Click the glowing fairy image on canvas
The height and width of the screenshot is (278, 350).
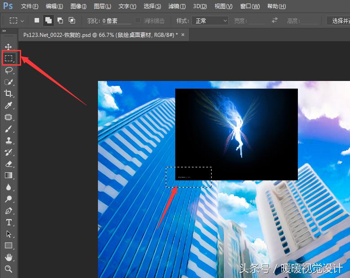pos(236,135)
